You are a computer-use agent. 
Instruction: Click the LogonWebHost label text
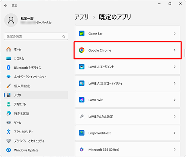99,133
